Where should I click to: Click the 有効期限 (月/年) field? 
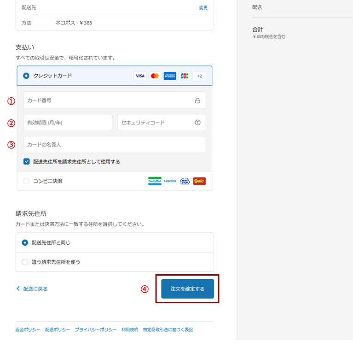pyautogui.click(x=68, y=122)
